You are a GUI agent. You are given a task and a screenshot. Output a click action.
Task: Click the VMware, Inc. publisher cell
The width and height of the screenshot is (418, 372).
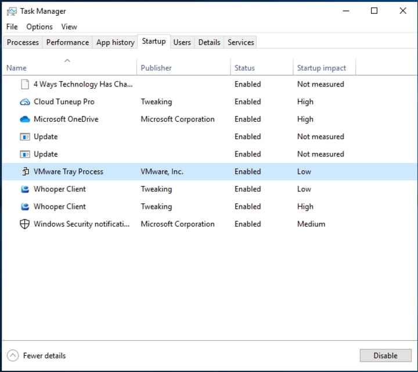[162, 172]
